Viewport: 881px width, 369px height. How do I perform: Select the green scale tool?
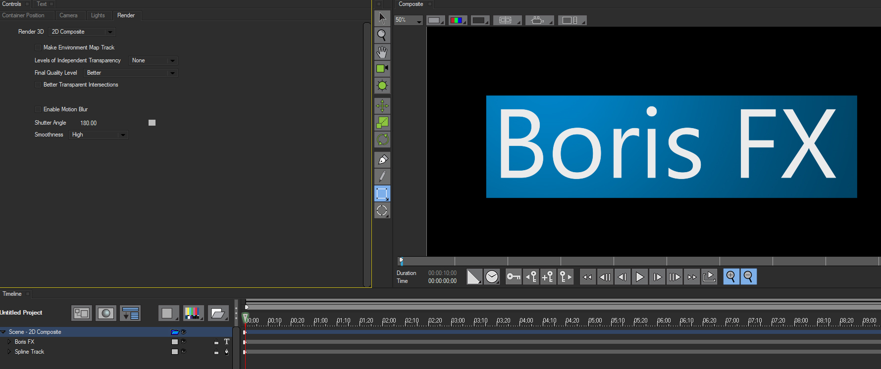(x=382, y=123)
